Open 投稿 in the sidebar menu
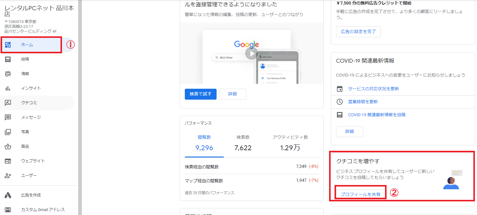 pyautogui.click(x=37, y=59)
